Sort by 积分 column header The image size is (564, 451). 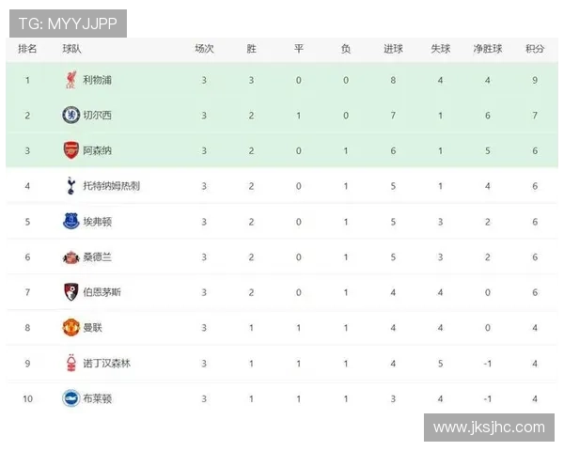535,48
